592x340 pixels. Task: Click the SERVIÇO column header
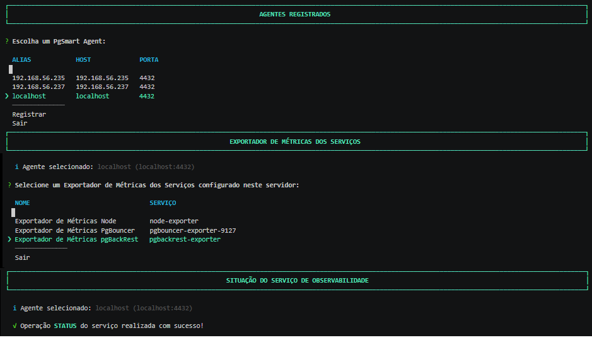pos(163,203)
